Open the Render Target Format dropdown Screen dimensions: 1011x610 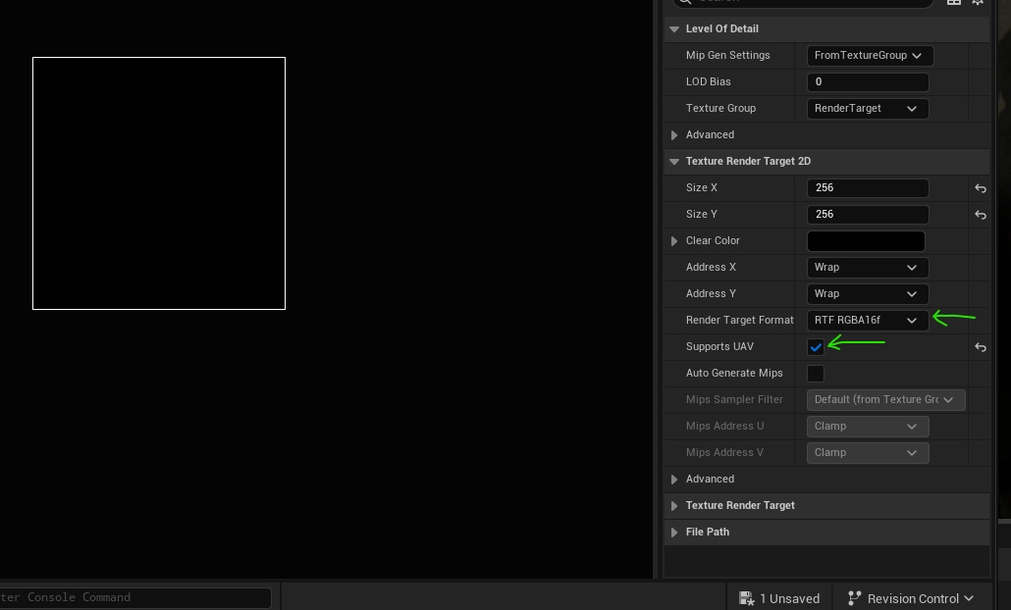868,320
